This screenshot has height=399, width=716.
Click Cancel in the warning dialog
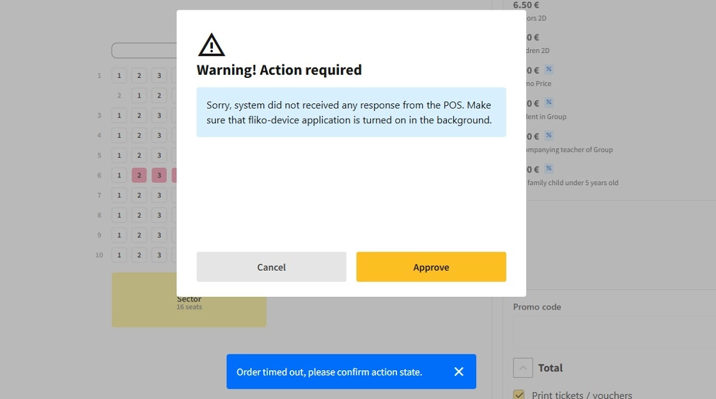click(x=271, y=267)
